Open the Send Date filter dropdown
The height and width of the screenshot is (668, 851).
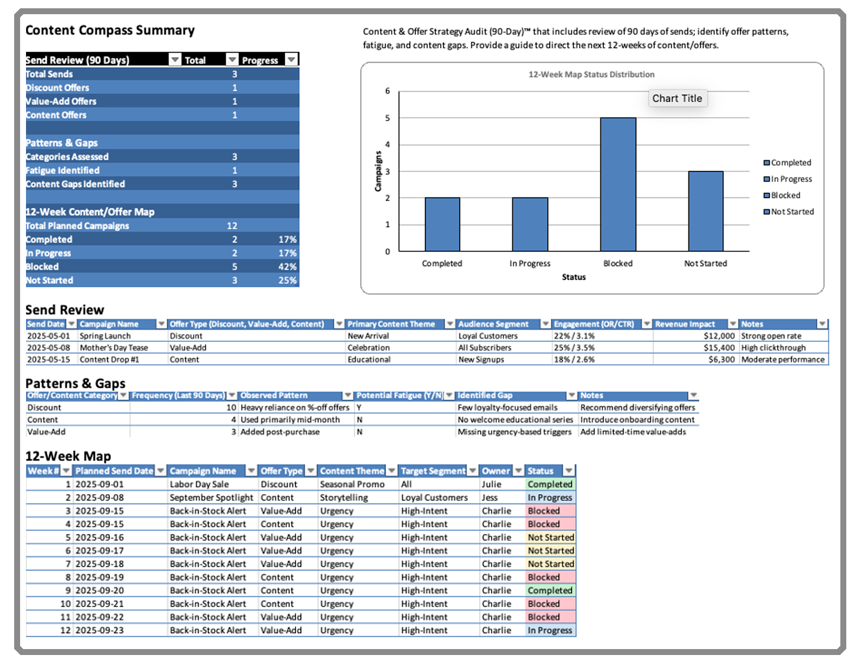72,324
